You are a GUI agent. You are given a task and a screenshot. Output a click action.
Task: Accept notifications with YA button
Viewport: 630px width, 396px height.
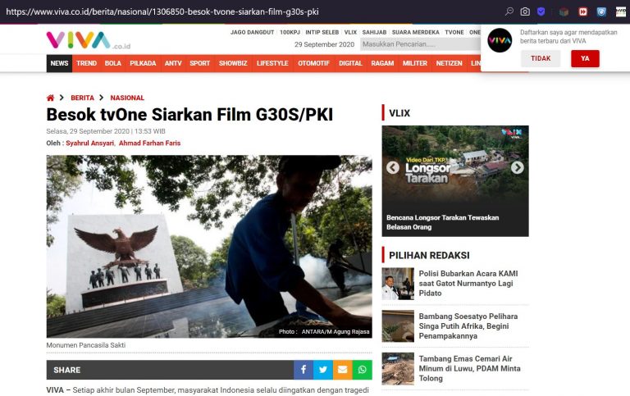point(585,59)
